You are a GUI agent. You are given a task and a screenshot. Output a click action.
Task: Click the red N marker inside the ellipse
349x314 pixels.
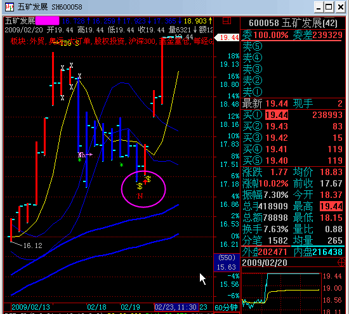click(x=140, y=196)
